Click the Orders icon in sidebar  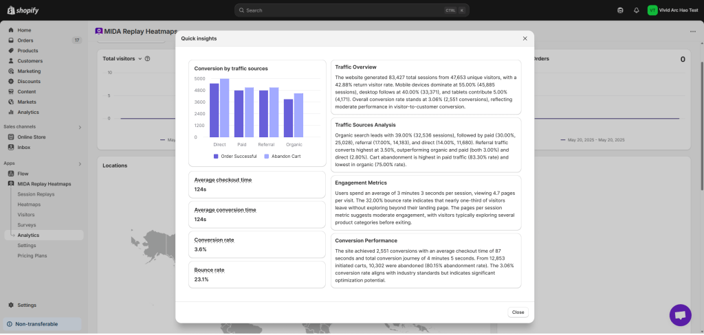click(11, 41)
